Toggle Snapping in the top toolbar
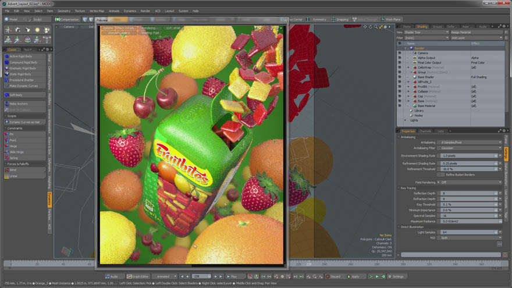 pyautogui.click(x=340, y=19)
